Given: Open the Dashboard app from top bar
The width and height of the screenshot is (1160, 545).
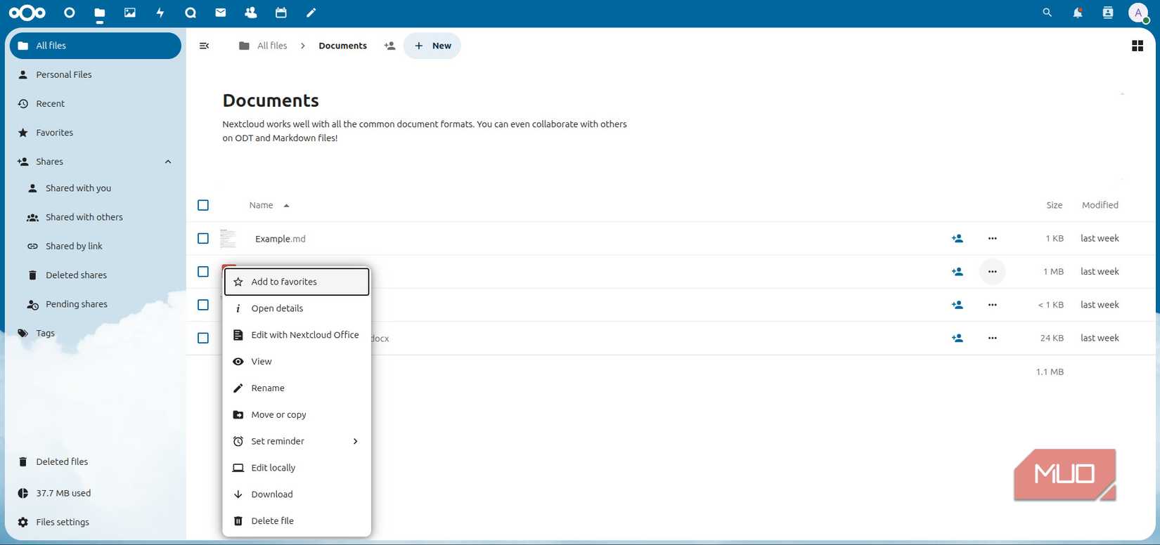Looking at the screenshot, I should point(69,13).
